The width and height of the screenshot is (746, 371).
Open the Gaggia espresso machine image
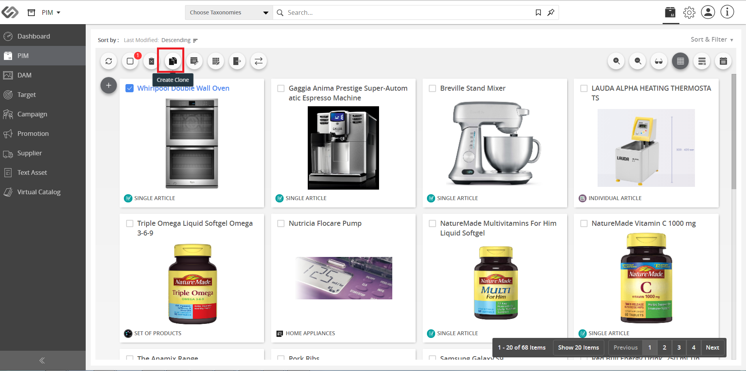tap(343, 148)
